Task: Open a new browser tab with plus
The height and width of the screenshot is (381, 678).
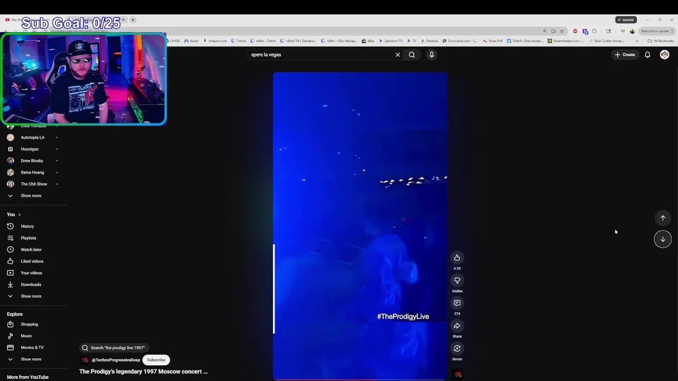Action: 133,20
